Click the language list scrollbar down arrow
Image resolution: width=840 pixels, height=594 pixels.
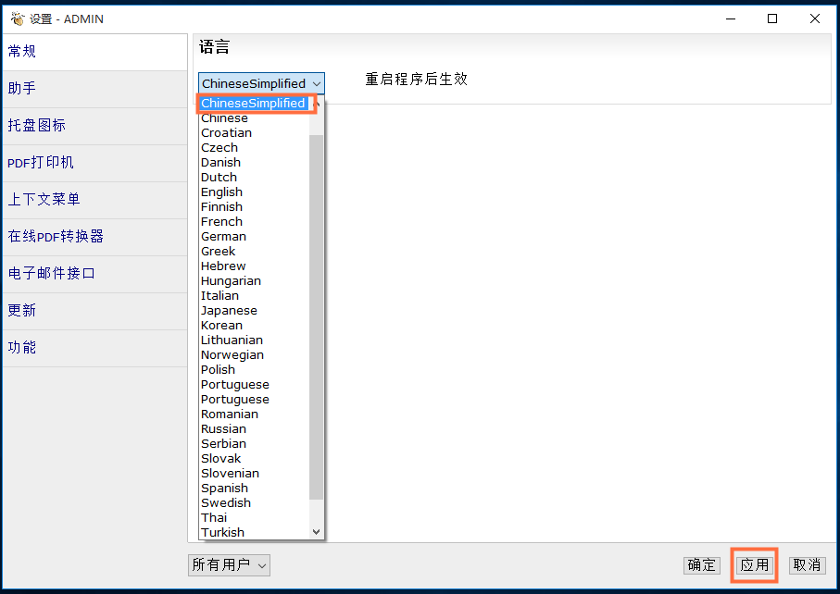coord(318,532)
